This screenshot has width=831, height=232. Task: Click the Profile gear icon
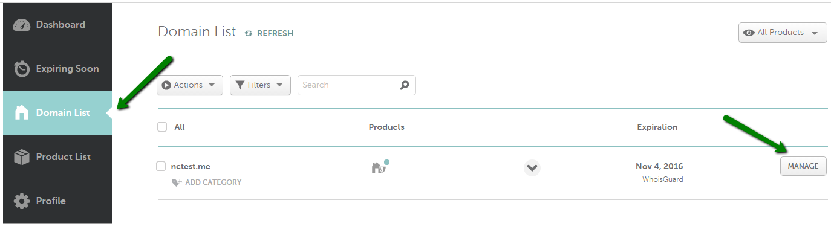coord(22,201)
